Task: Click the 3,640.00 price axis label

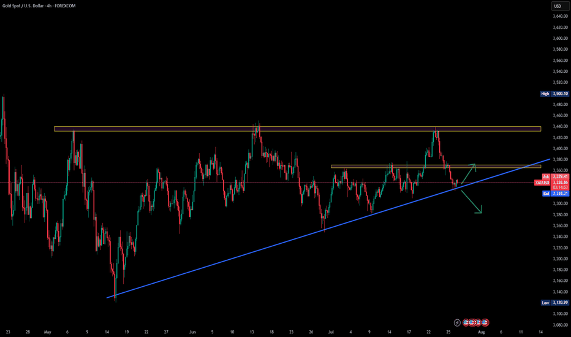Action: 560,16
